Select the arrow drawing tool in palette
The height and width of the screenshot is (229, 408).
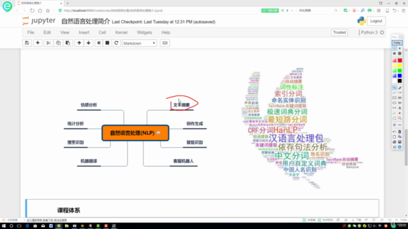[x=400, y=93]
